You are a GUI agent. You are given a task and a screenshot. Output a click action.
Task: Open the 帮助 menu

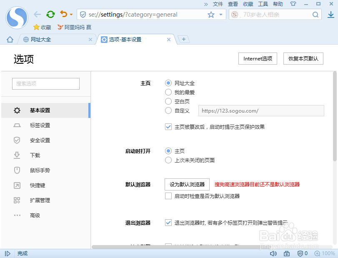pos(278,4)
